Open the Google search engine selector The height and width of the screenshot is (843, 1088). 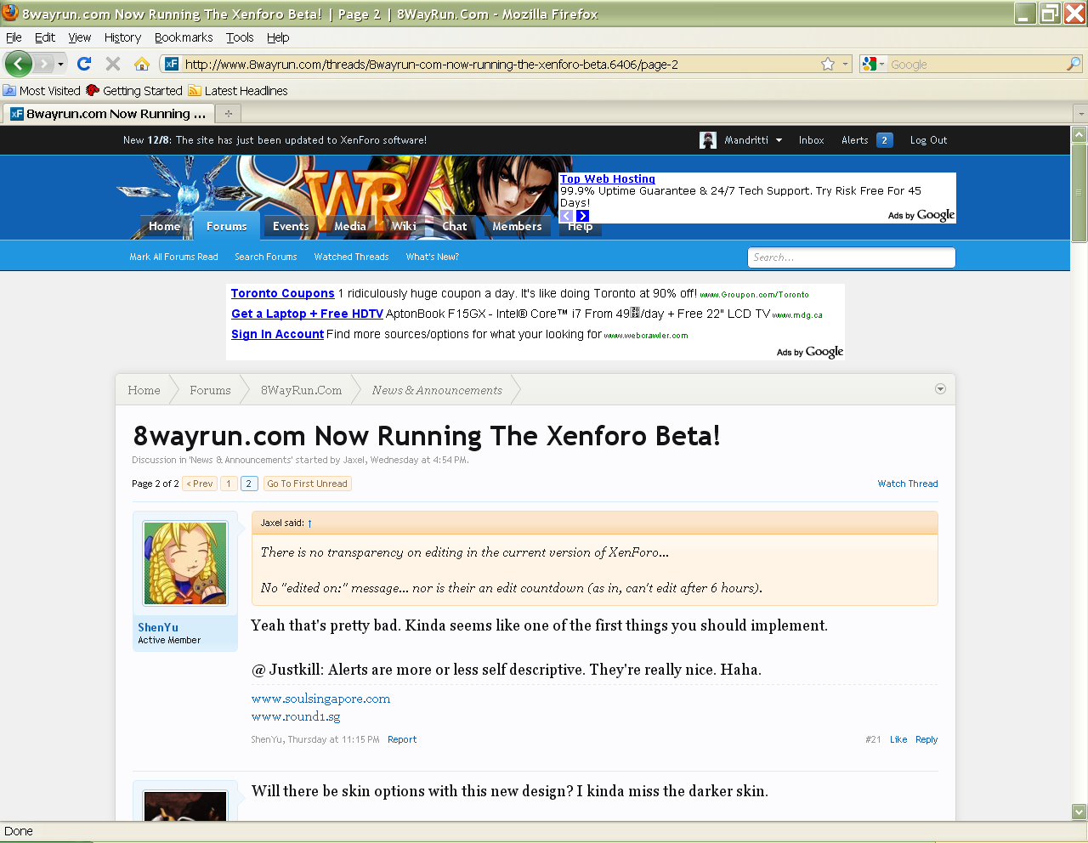873,64
